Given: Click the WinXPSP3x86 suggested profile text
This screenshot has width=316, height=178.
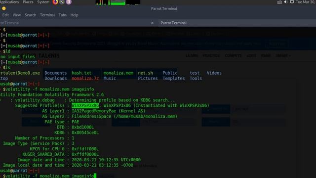Looking at the screenshot, I should pos(117,105).
